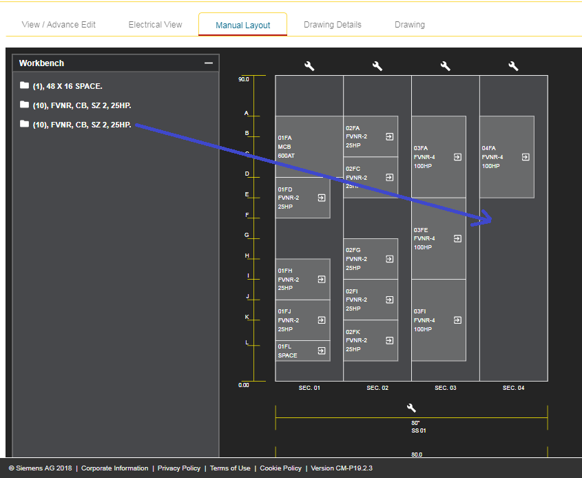Click the wrench icon above SEC. 02

[x=377, y=66]
